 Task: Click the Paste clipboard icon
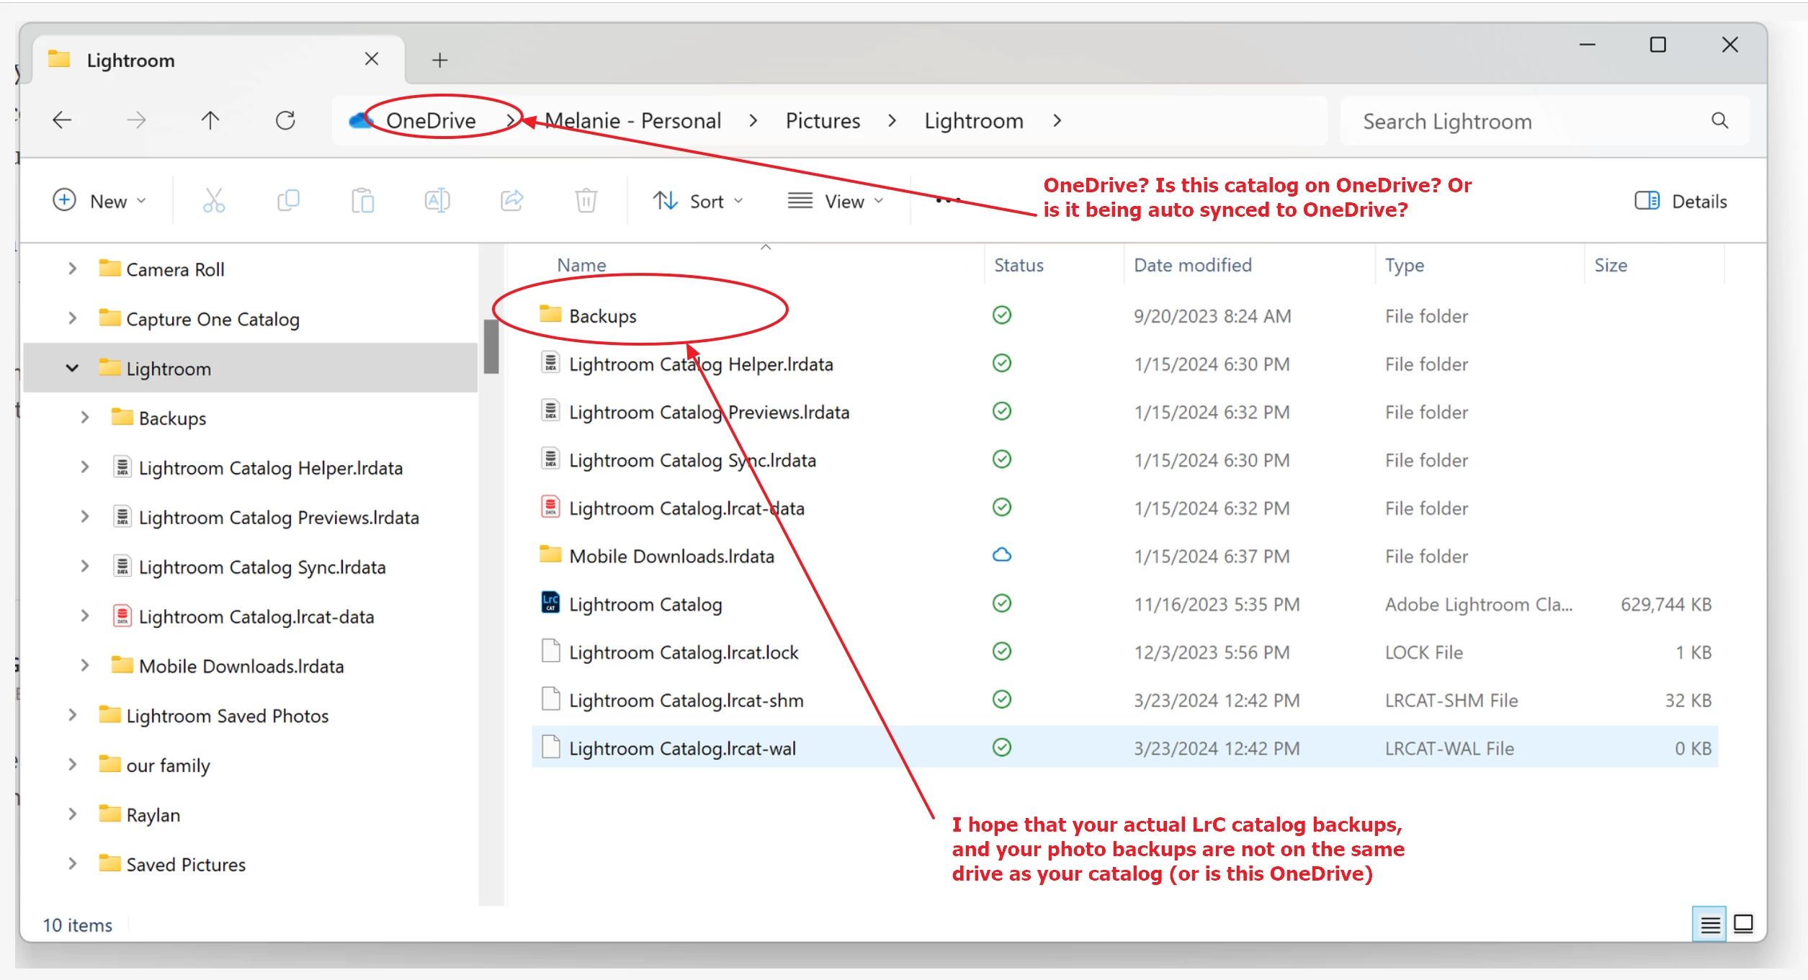(x=362, y=201)
